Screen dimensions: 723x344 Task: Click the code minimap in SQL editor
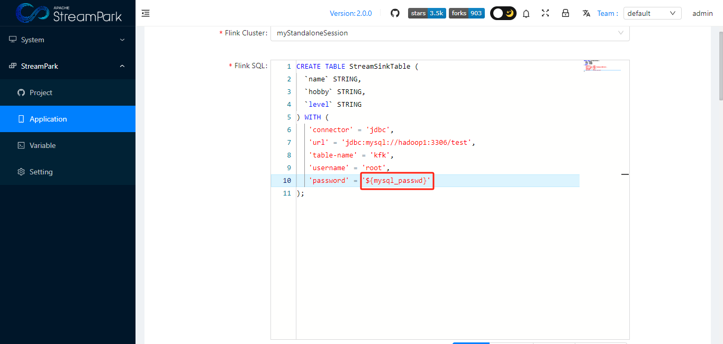pyautogui.click(x=602, y=66)
